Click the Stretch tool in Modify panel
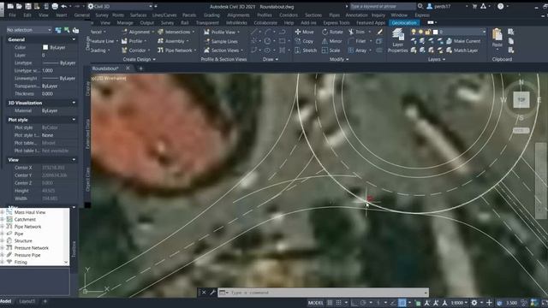The height and width of the screenshot is (308, 548). 306,50
